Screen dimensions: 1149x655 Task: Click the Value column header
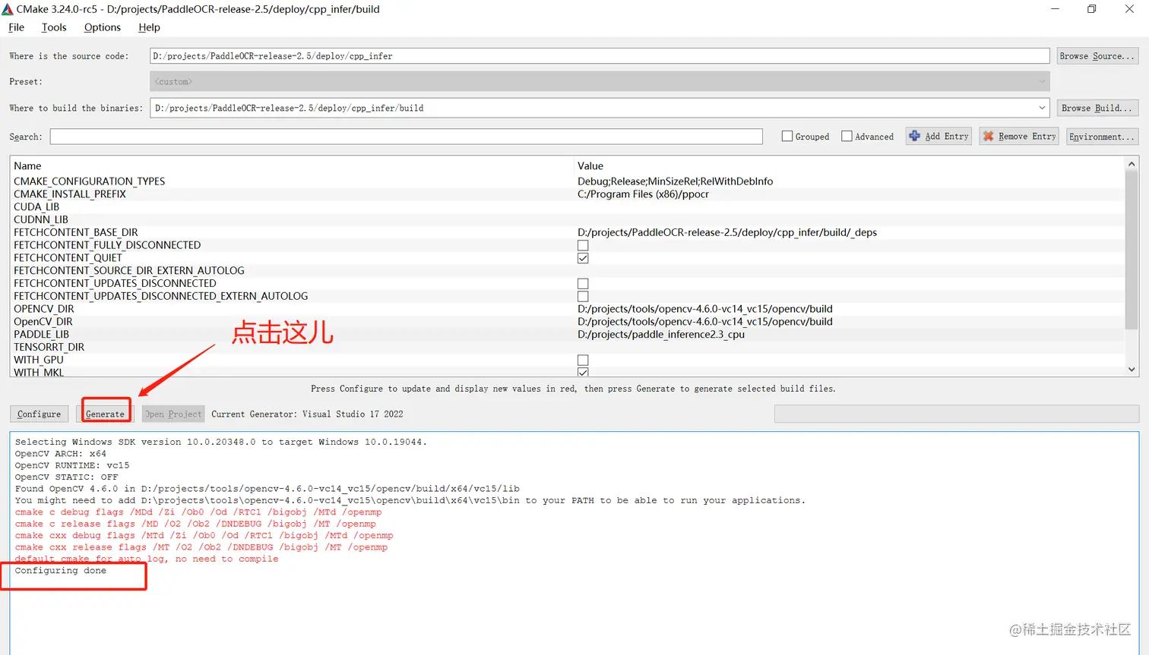pos(590,165)
